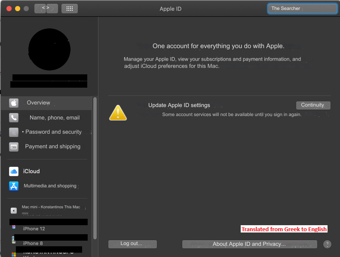This screenshot has width=340, height=257.
Task: Open help with the question mark button
Action: (327, 244)
